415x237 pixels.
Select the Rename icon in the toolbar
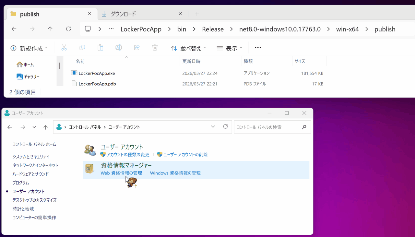[x=118, y=47]
